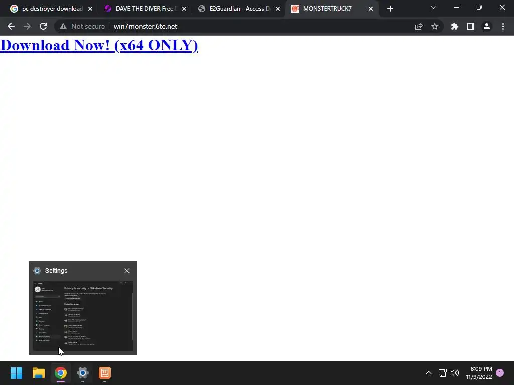Open the network status tray icon
Viewport: 514px width, 385px height.
(443, 373)
